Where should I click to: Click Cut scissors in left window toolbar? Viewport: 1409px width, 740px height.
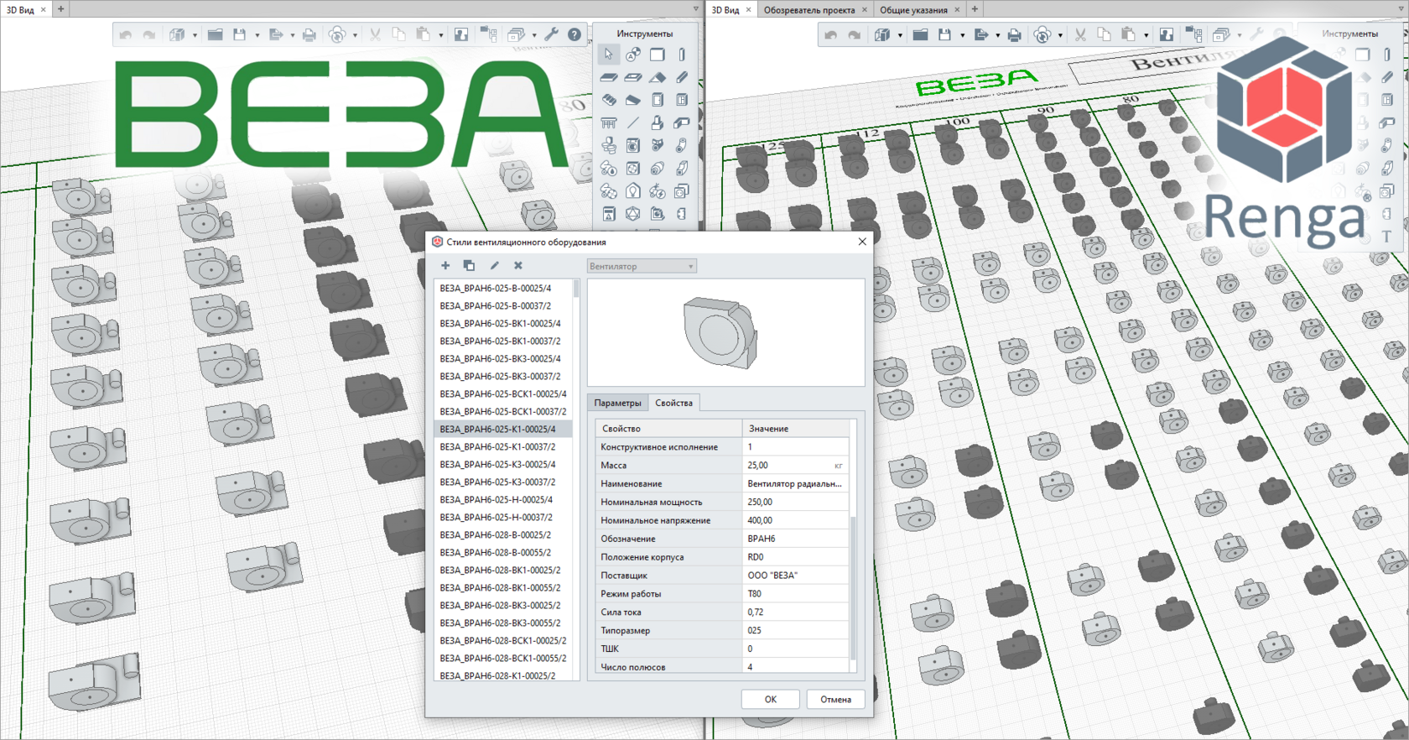[375, 34]
